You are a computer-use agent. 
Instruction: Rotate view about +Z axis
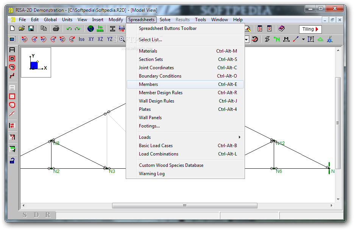point(62,39)
